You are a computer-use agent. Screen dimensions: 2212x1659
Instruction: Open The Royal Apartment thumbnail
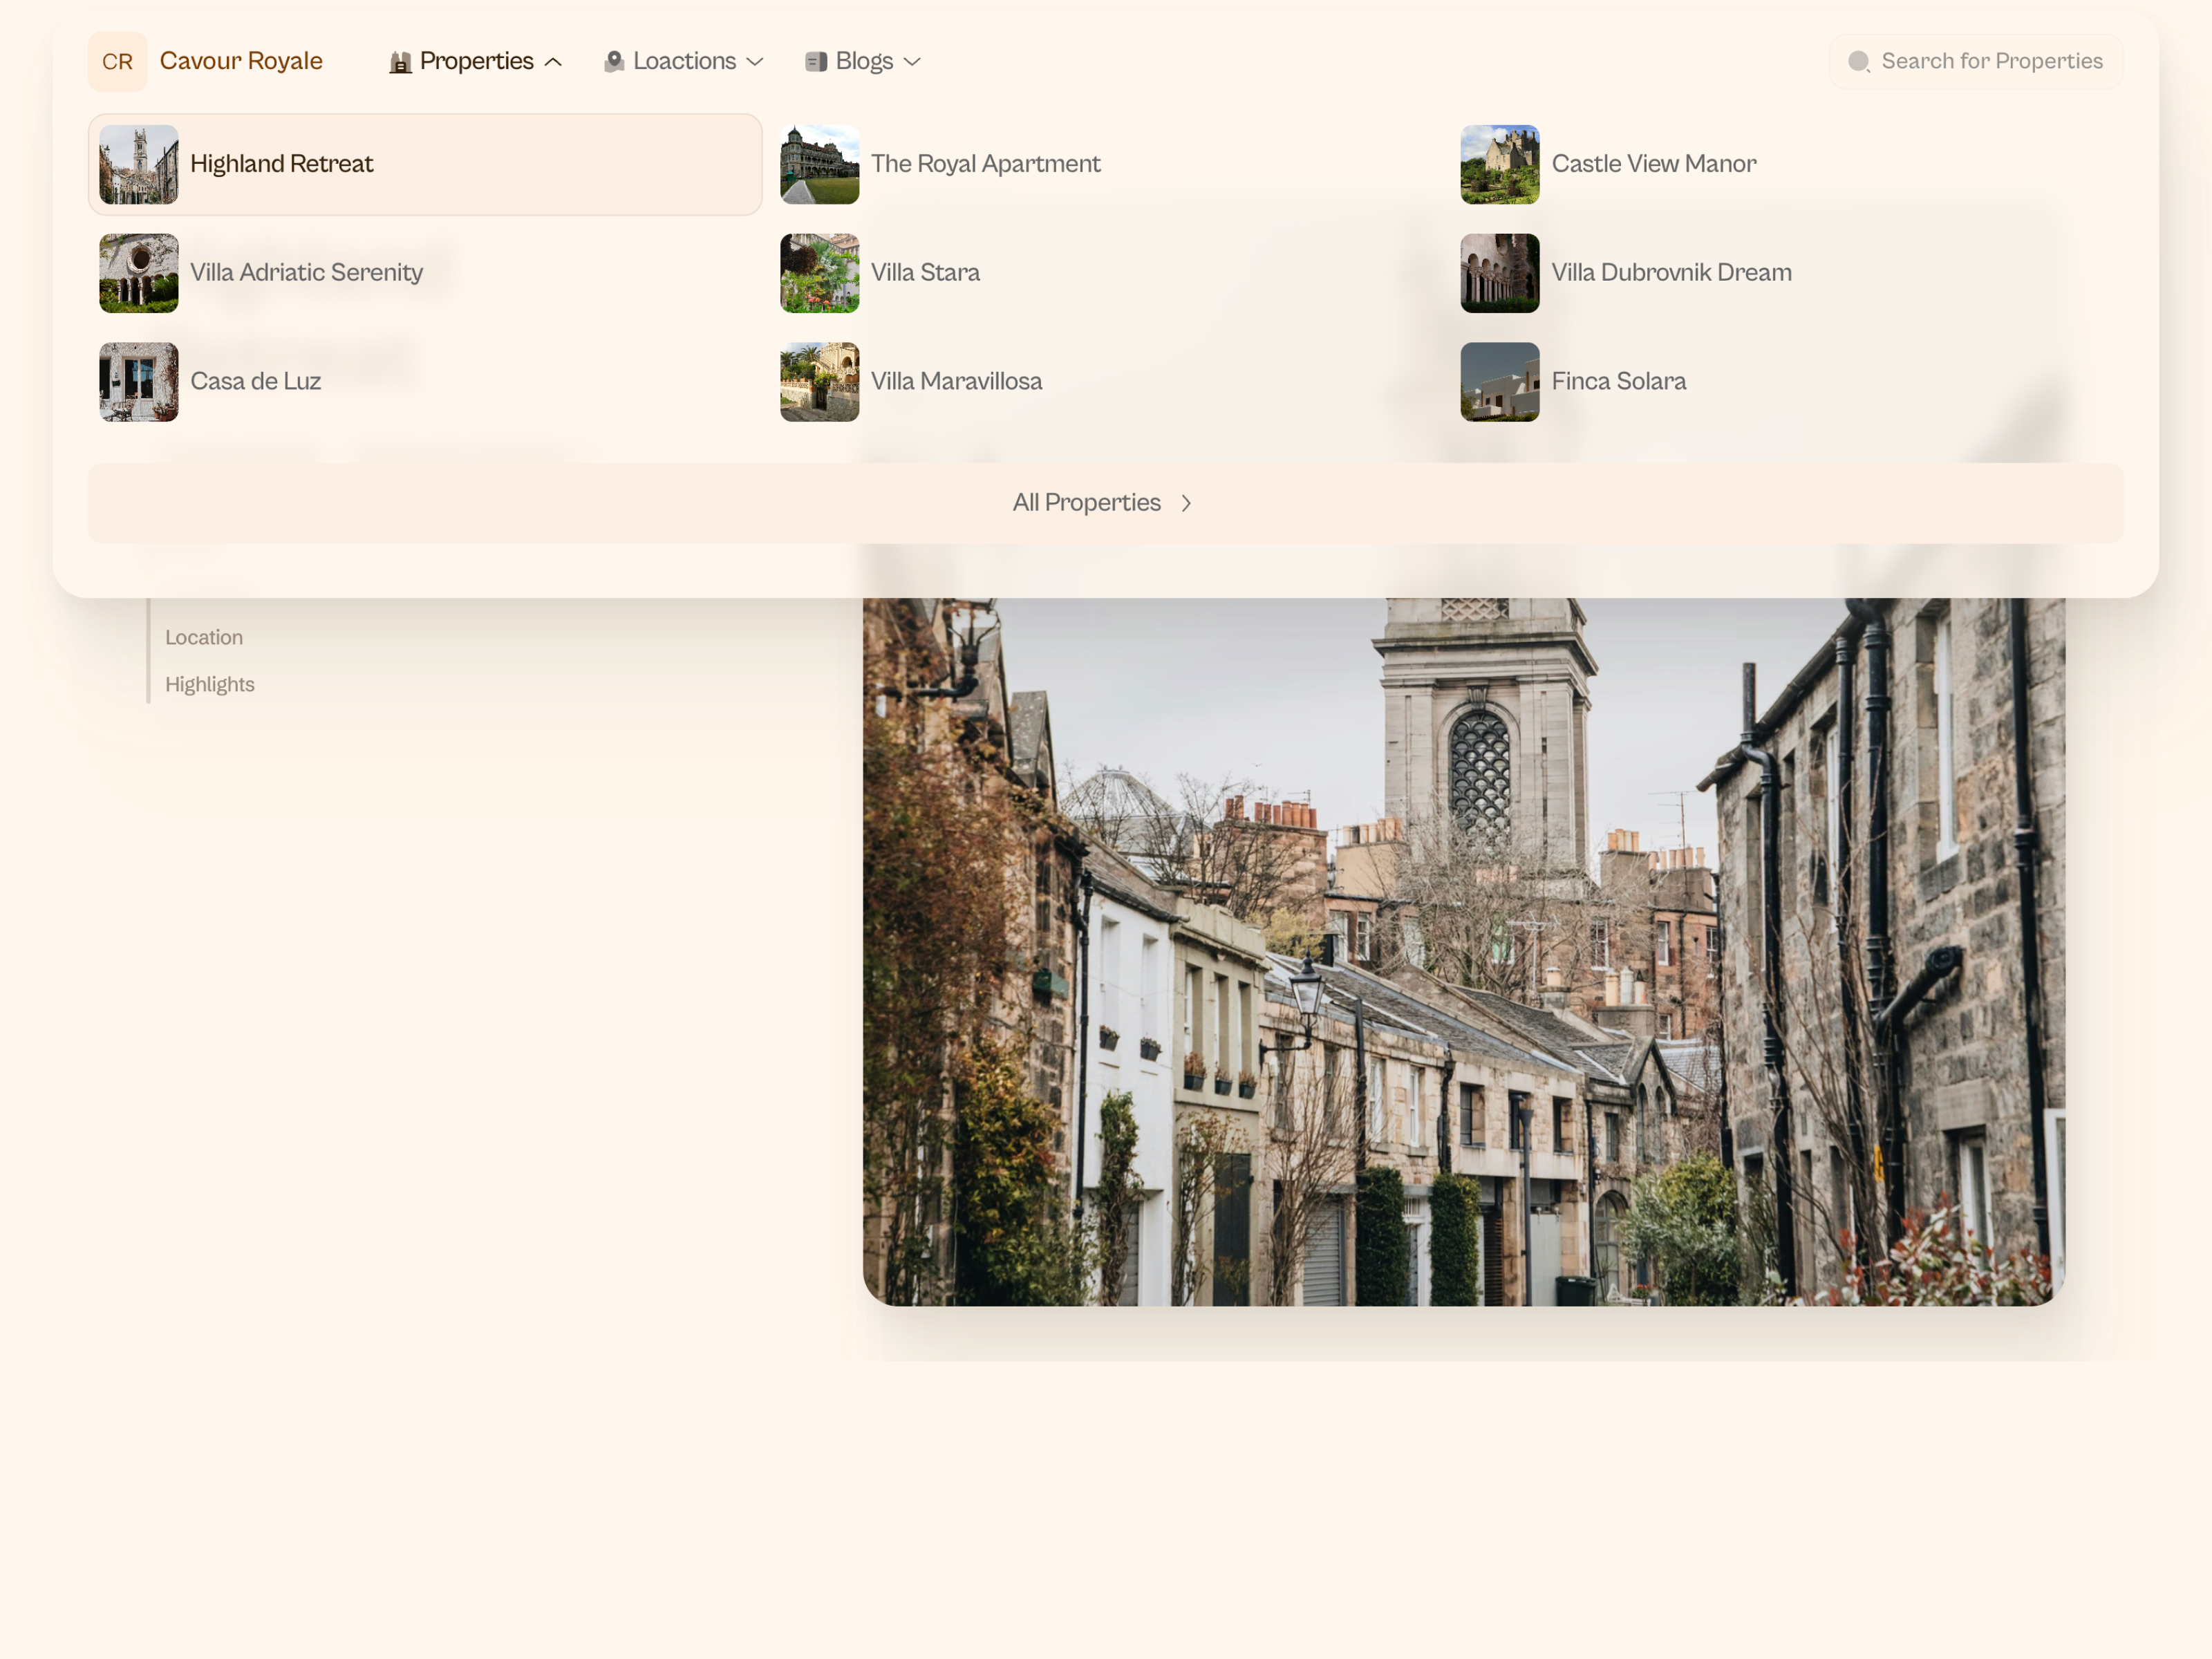(x=819, y=164)
